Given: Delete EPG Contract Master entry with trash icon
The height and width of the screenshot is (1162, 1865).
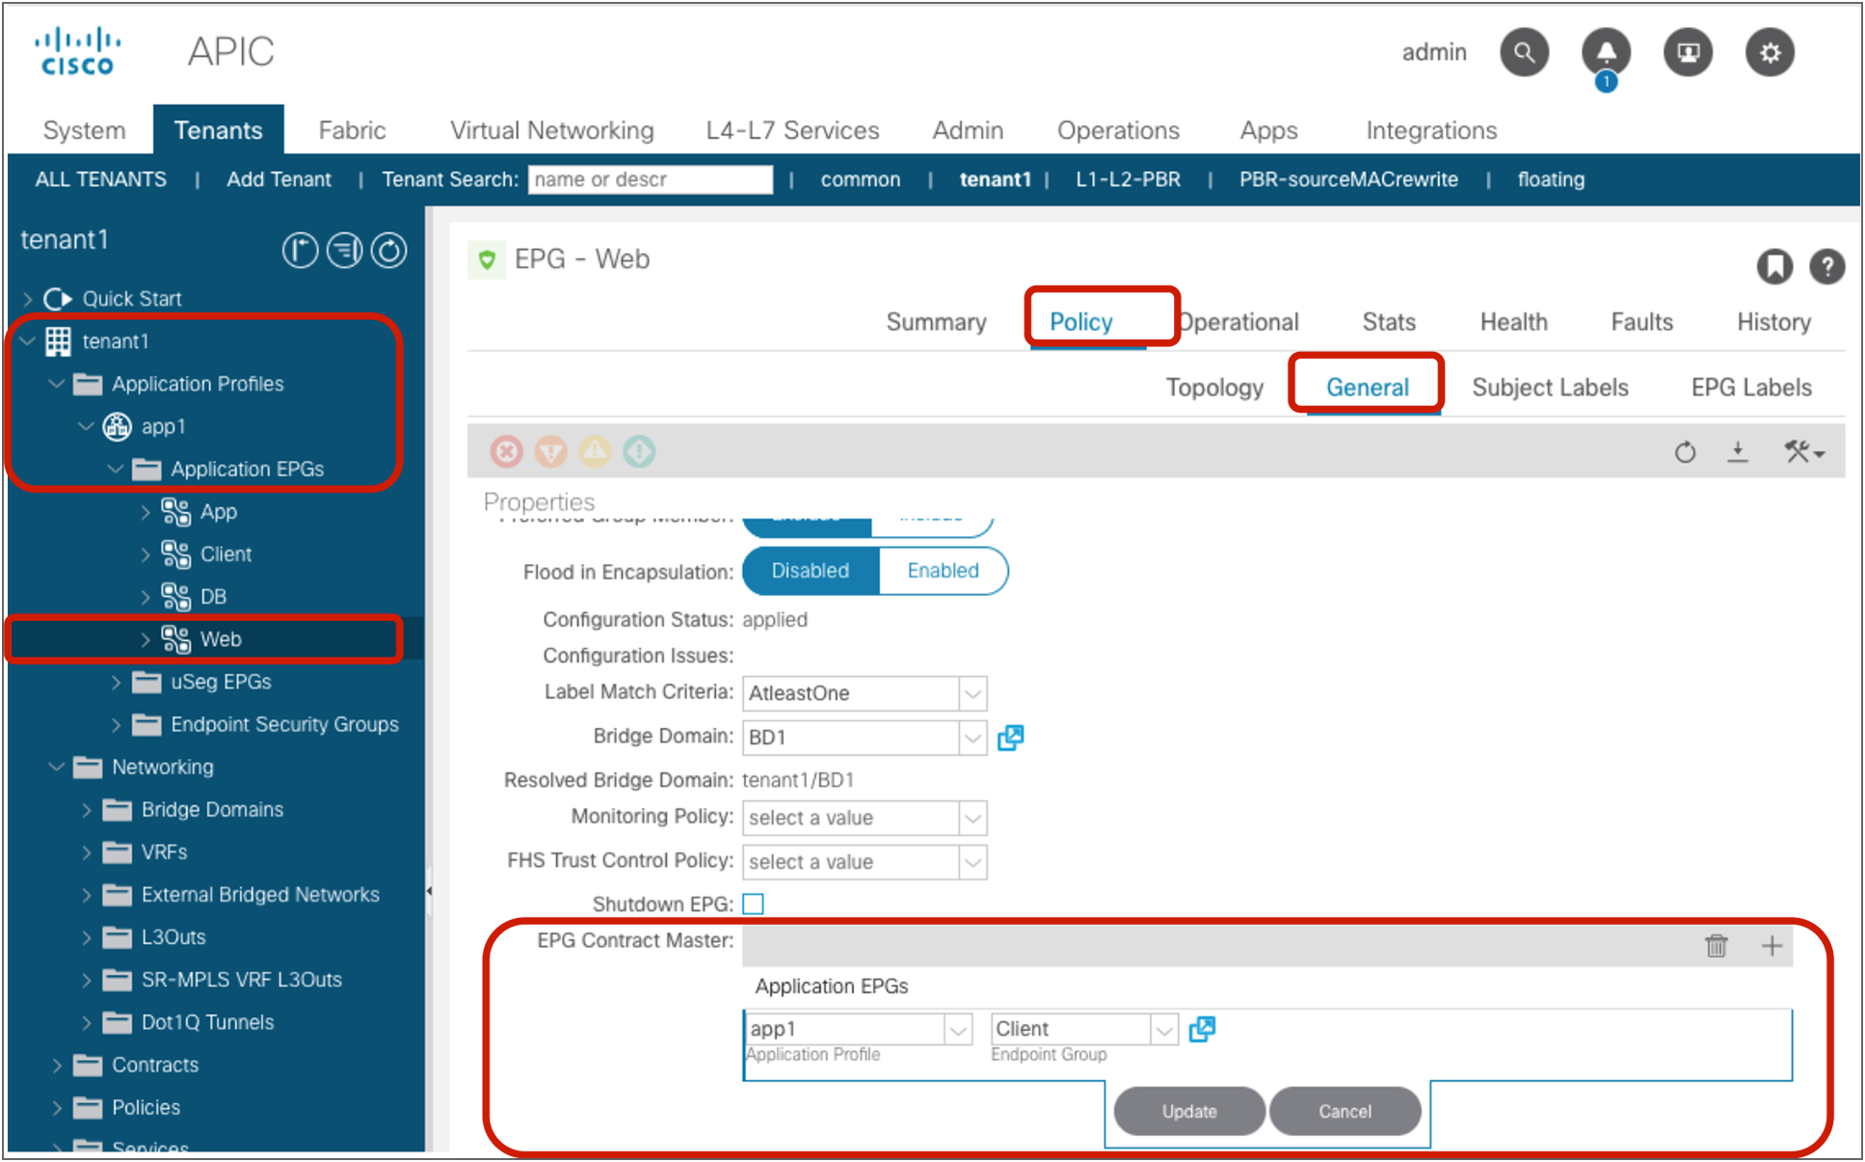Looking at the screenshot, I should (1717, 946).
